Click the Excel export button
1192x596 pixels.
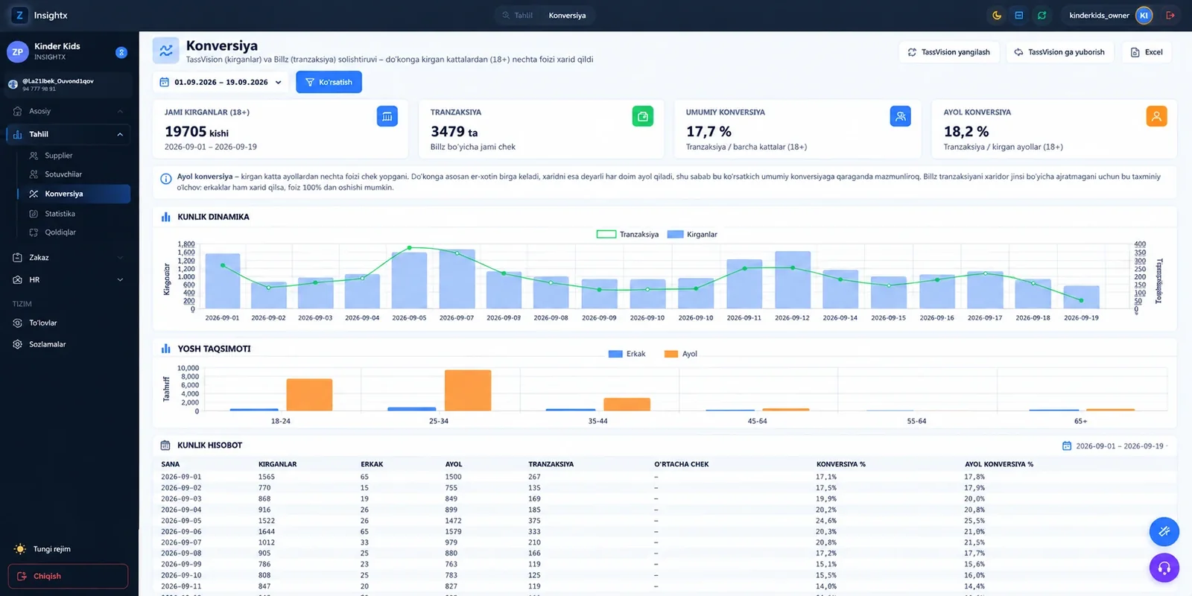click(1147, 52)
